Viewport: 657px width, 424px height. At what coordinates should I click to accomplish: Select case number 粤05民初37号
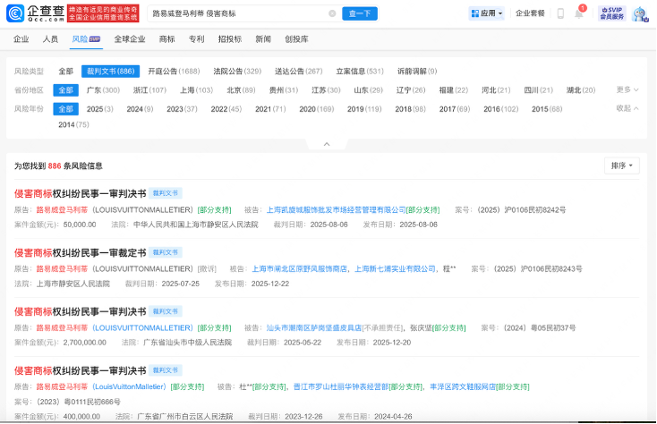539,327
